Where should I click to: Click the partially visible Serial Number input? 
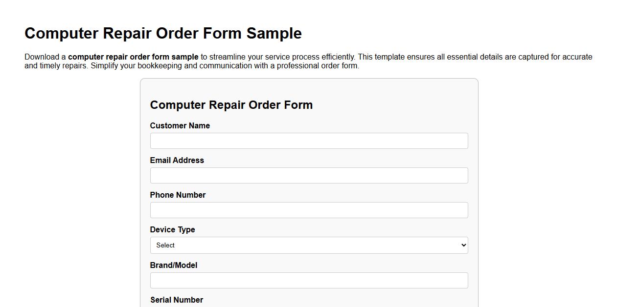coord(309,307)
